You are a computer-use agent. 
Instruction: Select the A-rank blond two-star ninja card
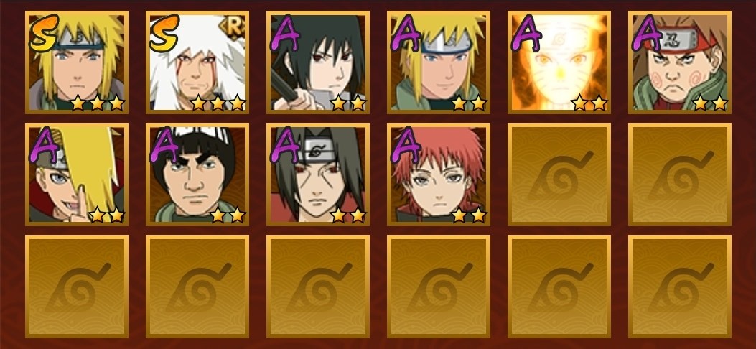[438, 62]
